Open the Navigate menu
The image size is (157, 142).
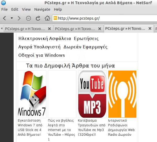[x=42, y=9]
